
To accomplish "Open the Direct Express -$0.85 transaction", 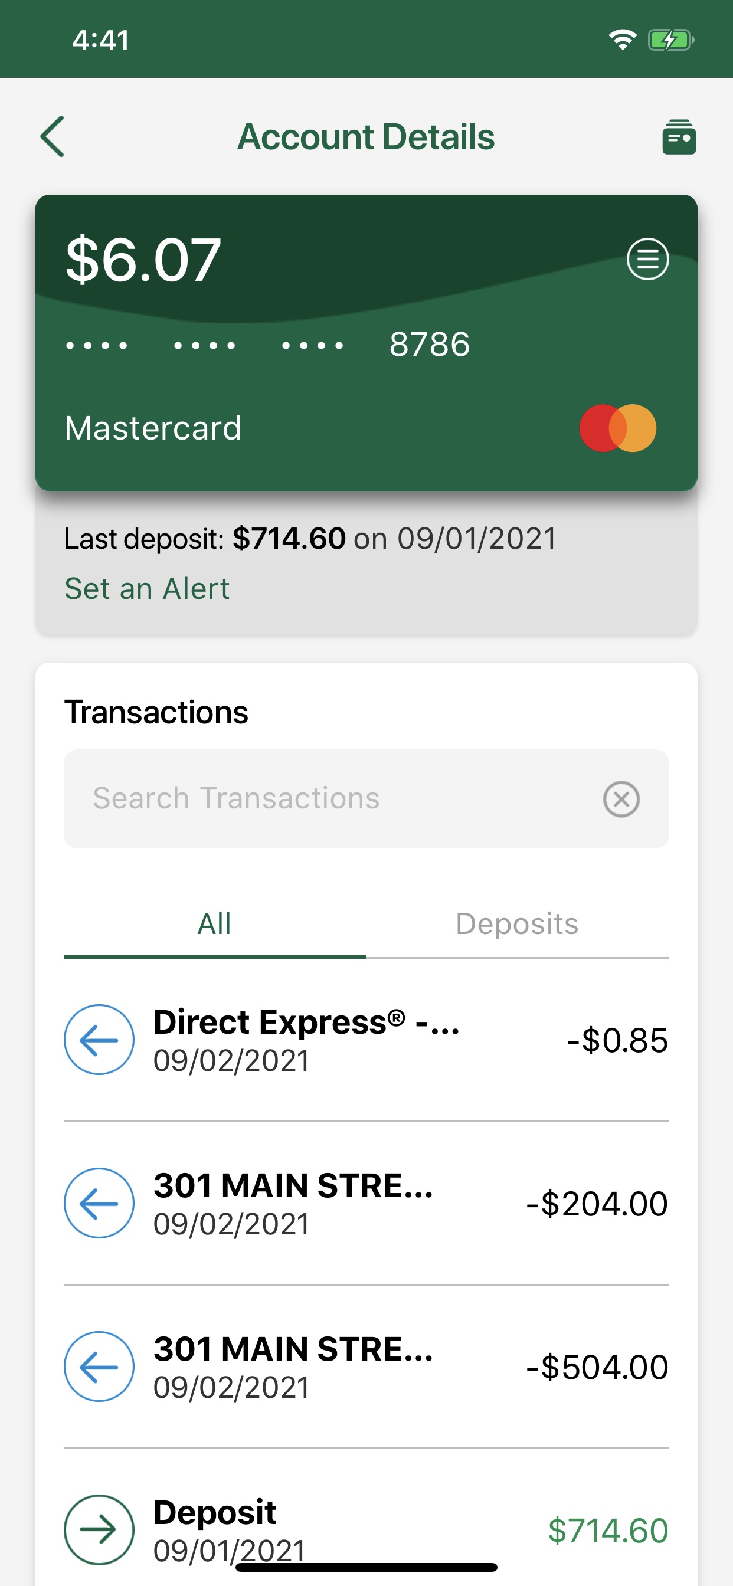I will pyautogui.click(x=366, y=1040).
